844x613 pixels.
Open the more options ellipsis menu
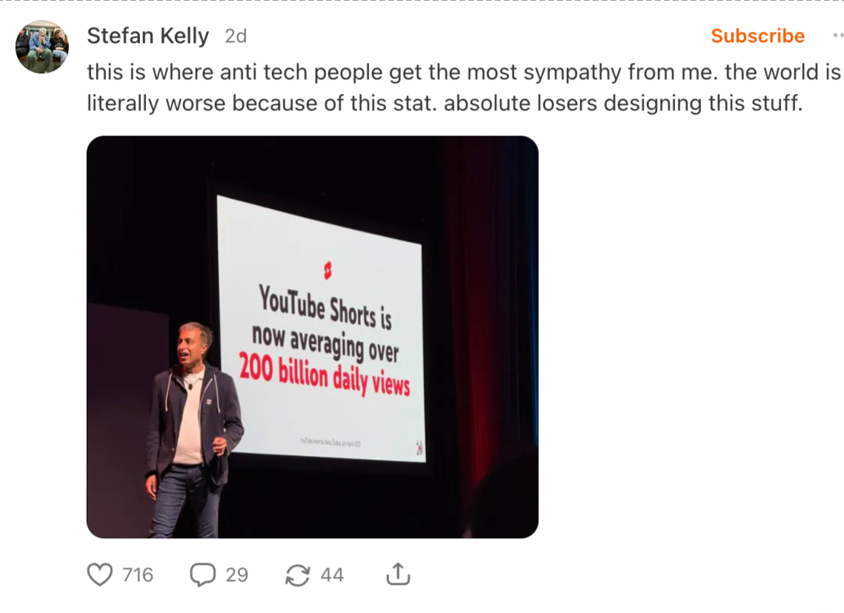(x=837, y=36)
